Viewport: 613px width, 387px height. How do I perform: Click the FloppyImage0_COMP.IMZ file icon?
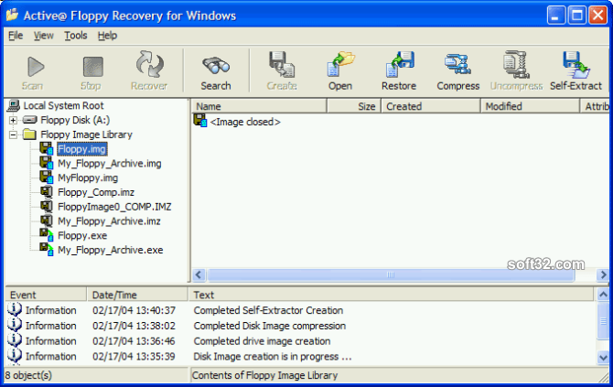tap(47, 207)
